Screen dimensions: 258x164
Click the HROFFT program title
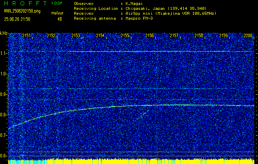point(25,3)
